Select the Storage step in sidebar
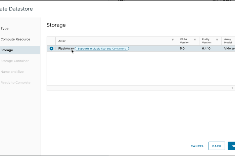Screen dimensions: 235x156 pyautogui.click(x=7, y=50)
